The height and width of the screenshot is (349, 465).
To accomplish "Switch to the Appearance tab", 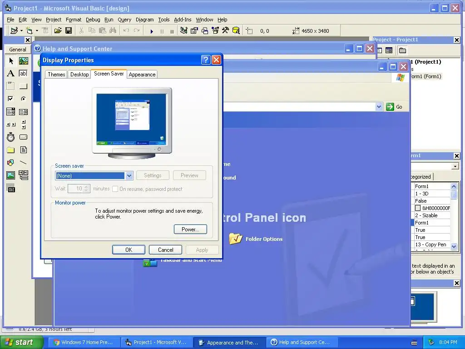I will (x=142, y=75).
